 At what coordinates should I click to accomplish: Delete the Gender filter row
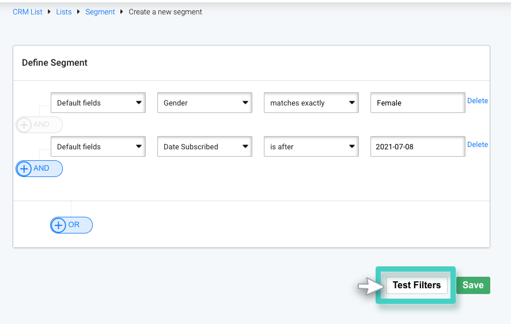click(478, 101)
